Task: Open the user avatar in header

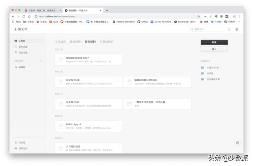Action: tap(237, 29)
